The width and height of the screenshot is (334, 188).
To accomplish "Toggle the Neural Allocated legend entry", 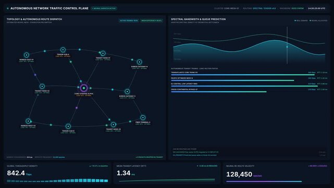I will (318, 20).
